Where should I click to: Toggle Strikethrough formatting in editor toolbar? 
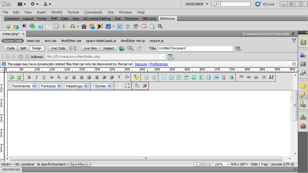click(51, 78)
